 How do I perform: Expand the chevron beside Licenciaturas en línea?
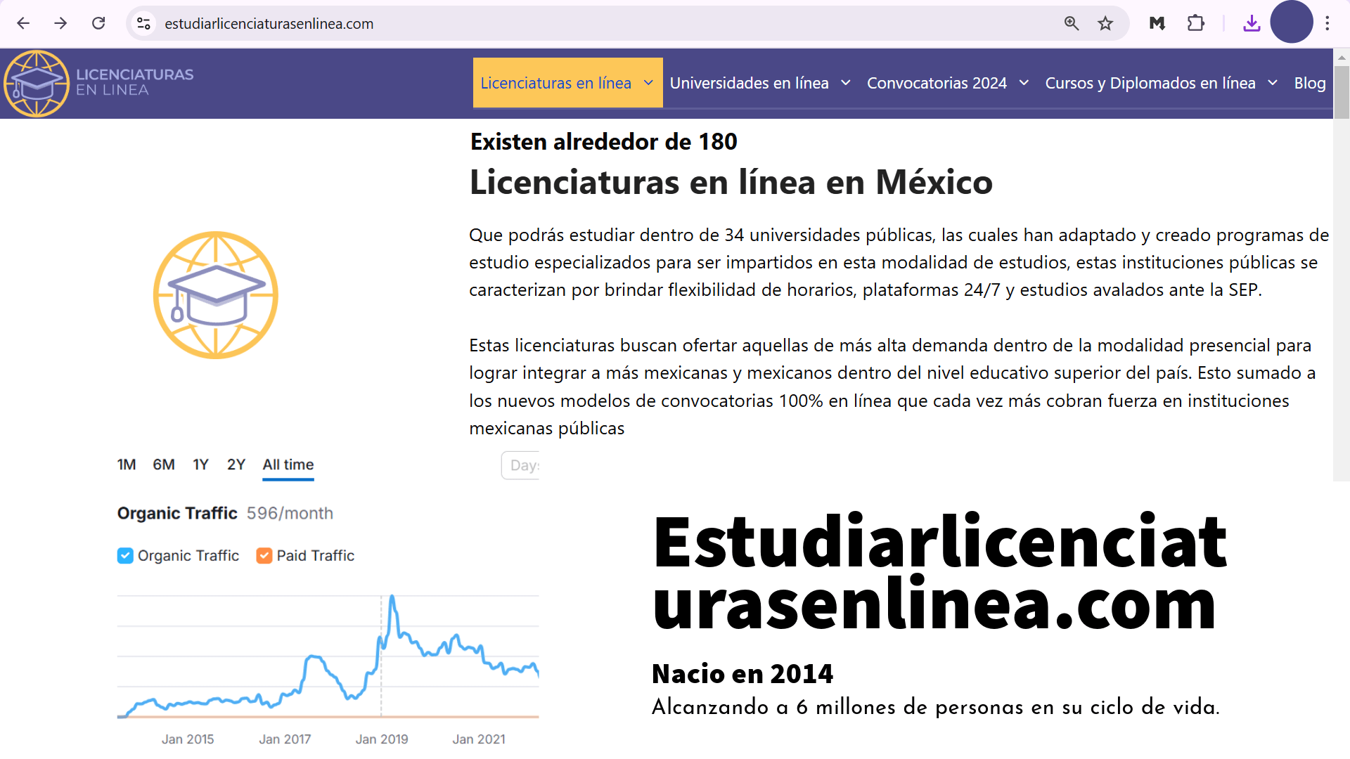pos(648,83)
